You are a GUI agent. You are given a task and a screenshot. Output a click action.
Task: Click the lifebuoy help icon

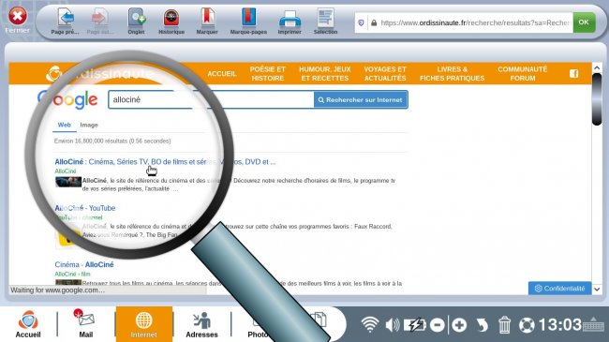pyautogui.click(x=527, y=325)
